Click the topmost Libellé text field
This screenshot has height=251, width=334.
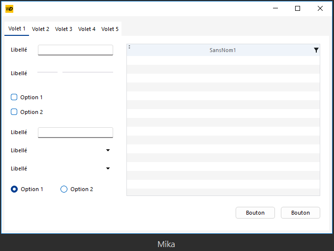75,50
